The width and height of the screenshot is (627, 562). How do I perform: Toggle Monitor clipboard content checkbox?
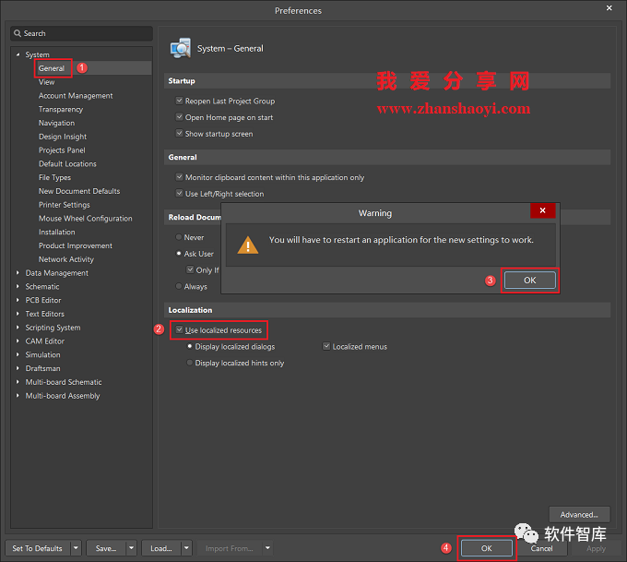pyautogui.click(x=180, y=177)
